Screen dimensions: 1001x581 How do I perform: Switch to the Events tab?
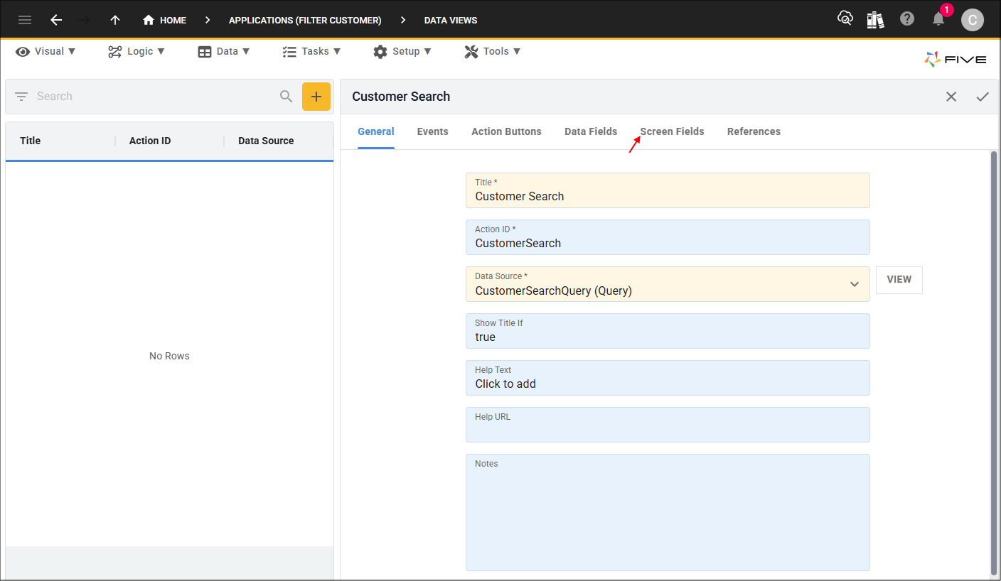pyautogui.click(x=433, y=131)
